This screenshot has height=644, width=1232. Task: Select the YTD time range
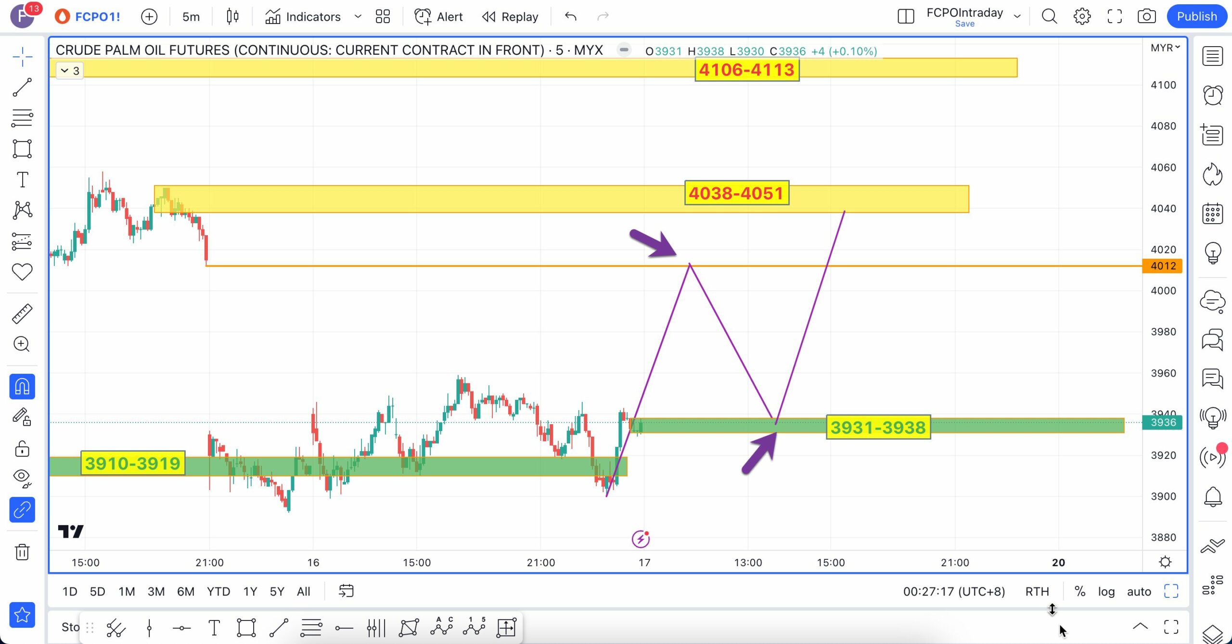(x=218, y=592)
